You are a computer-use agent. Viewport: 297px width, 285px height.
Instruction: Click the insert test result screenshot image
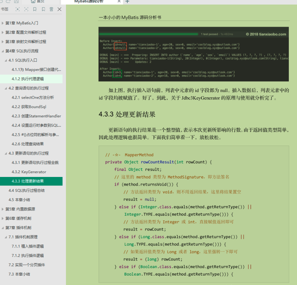click(x=194, y=54)
